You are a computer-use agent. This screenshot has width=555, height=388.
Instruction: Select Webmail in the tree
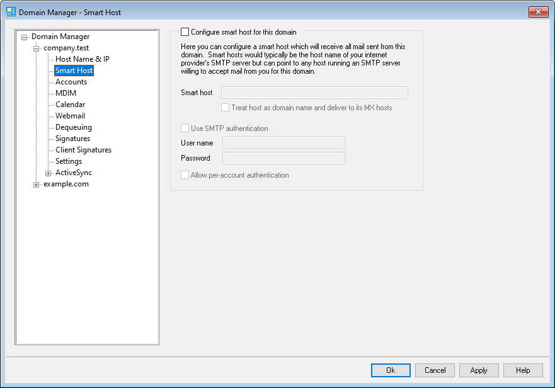[x=70, y=116]
